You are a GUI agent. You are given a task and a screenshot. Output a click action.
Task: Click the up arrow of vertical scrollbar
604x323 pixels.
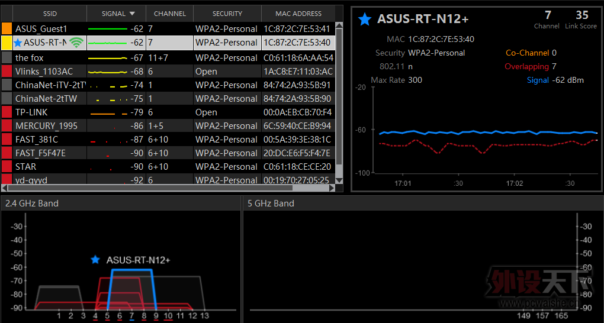(339, 25)
